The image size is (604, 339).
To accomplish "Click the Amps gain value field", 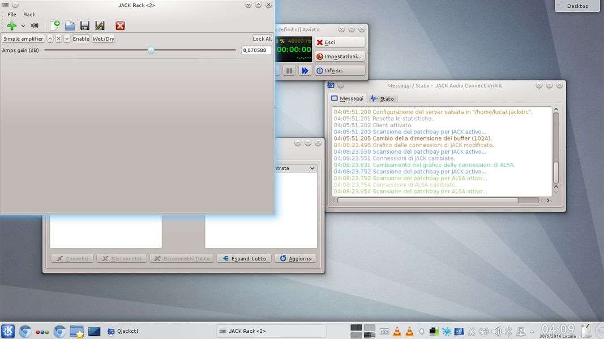I will tap(256, 50).
